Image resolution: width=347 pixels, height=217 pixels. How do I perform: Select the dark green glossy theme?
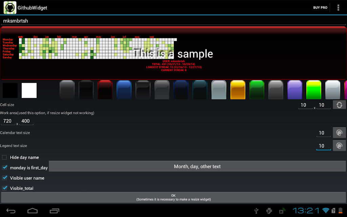click(257, 90)
